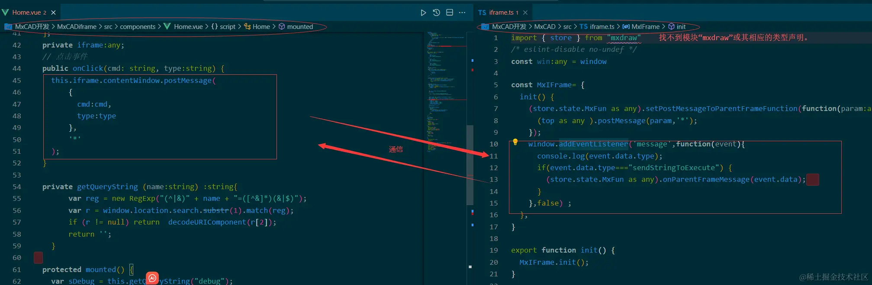Click 'MxIFrame.init();' on line 20
Viewport: 872px width, 285px height.
pyautogui.click(x=554, y=262)
